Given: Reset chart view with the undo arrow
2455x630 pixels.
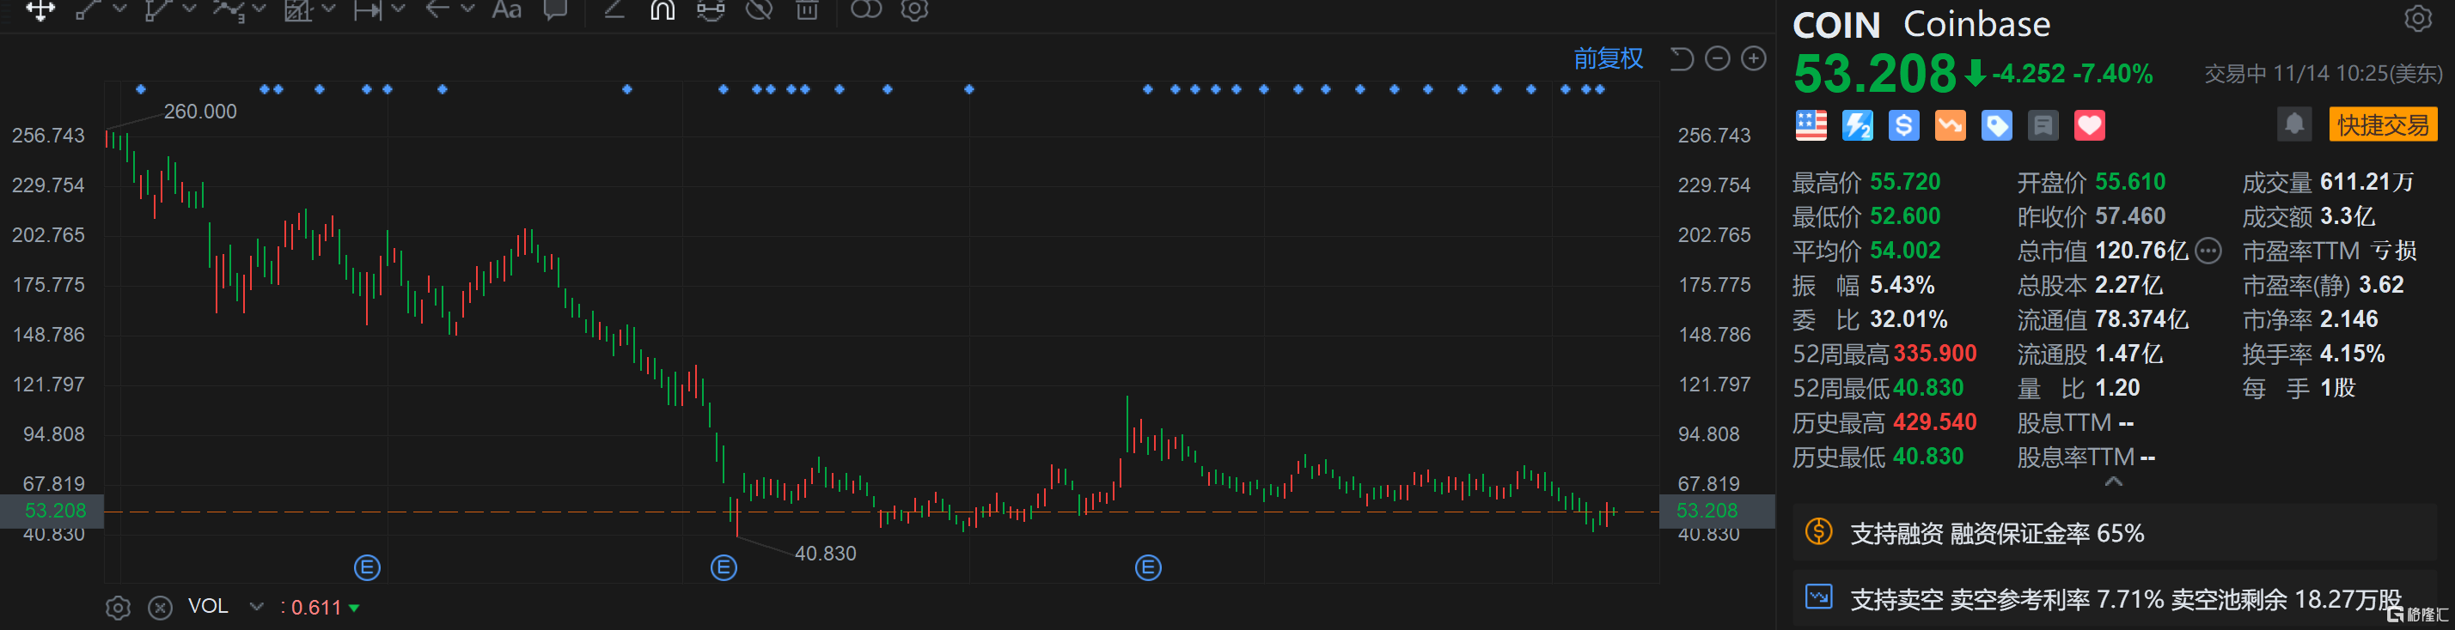Looking at the screenshot, I should (1681, 59).
